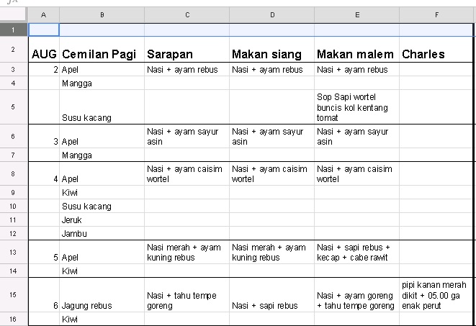The image size is (476, 326).
Task: Click 'Kiwi' cell in row 14
Action: point(102,271)
